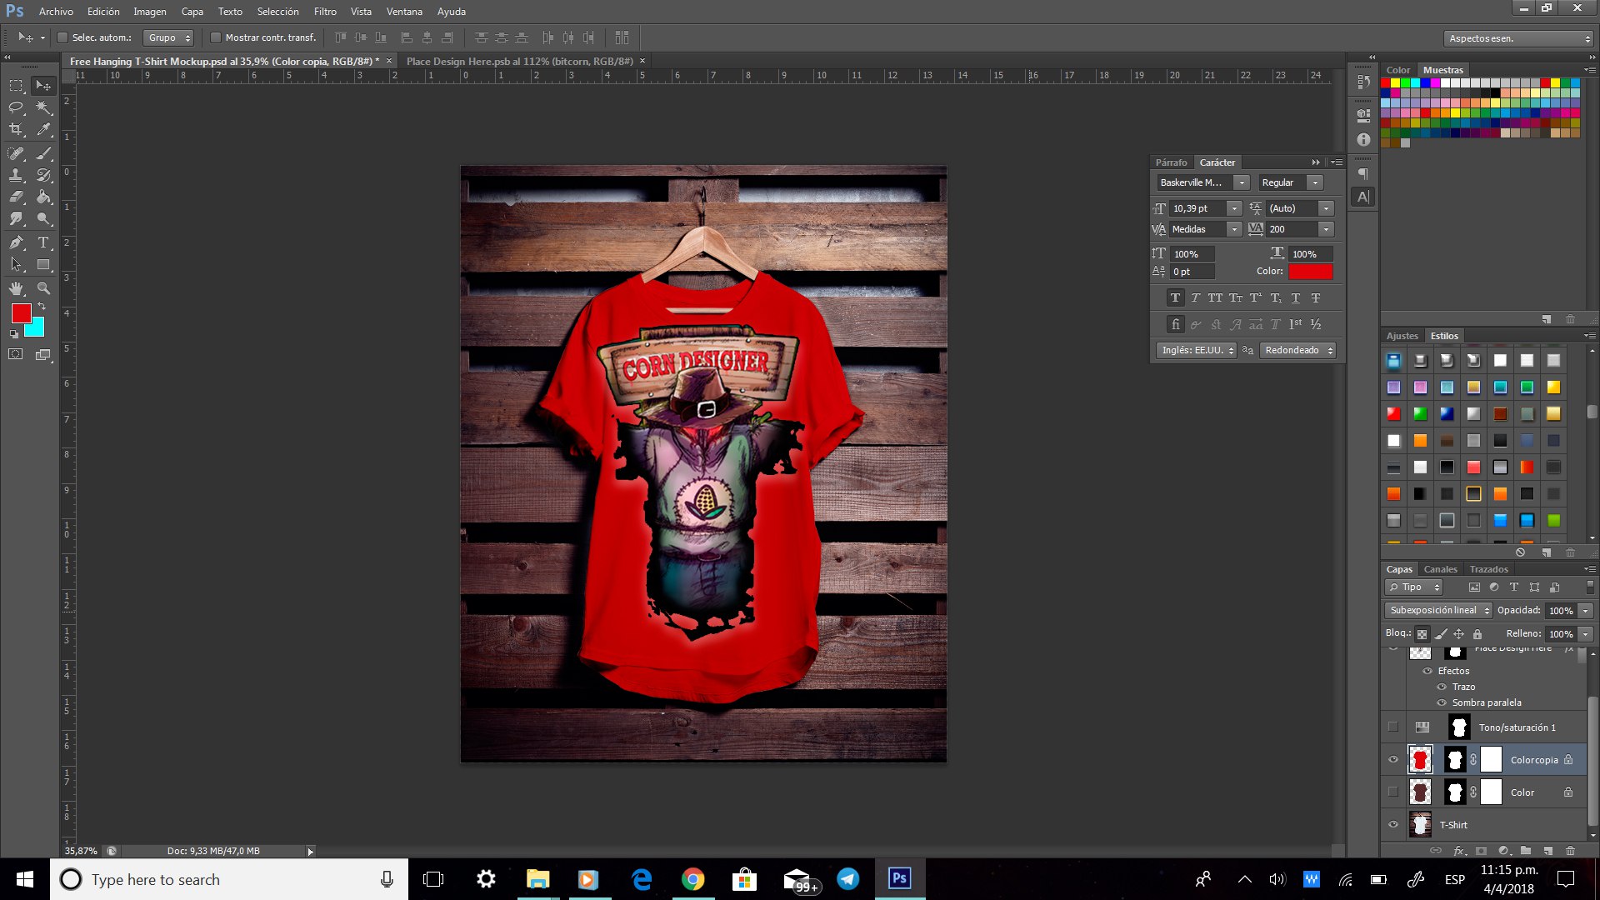The width and height of the screenshot is (1600, 900).
Task: Click the Color copia layer thumbnail
Action: (x=1420, y=759)
